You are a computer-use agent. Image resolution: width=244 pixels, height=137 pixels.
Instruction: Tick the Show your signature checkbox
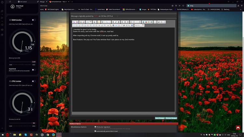tap(95, 127)
